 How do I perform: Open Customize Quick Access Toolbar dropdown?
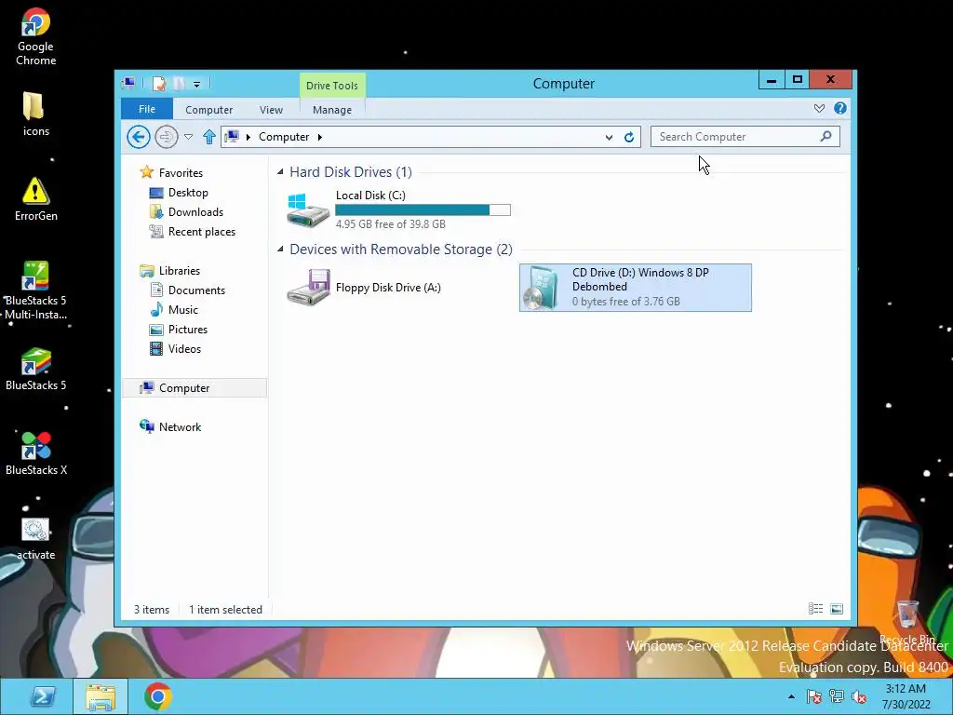(197, 85)
